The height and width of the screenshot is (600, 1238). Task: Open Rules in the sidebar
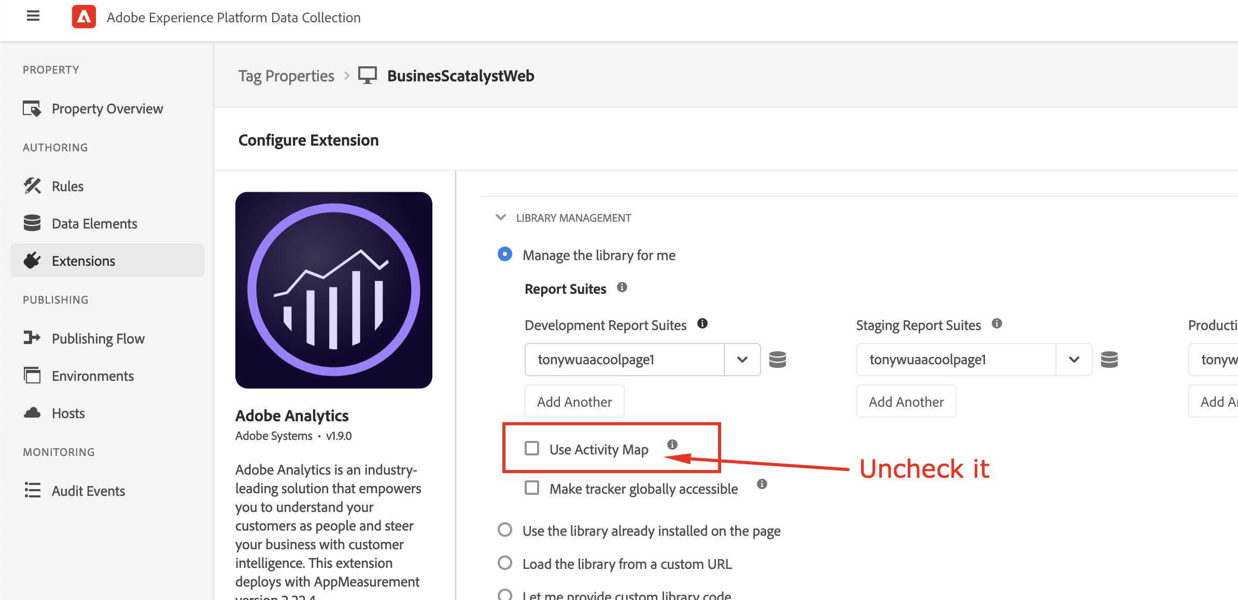[x=67, y=186]
